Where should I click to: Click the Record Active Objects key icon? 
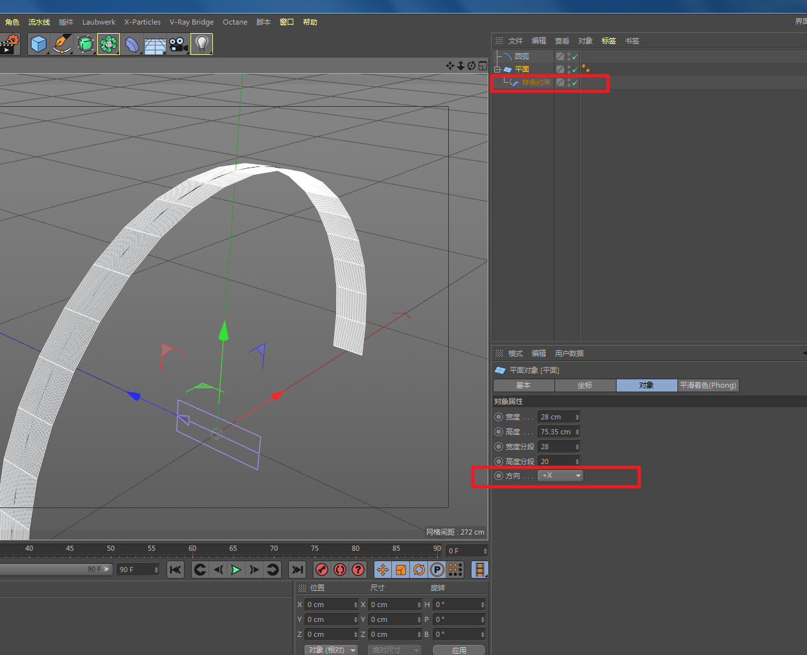click(x=322, y=570)
